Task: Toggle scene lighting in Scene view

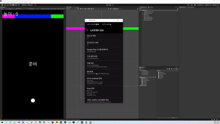Action: pyautogui.click(x=81, y=9)
